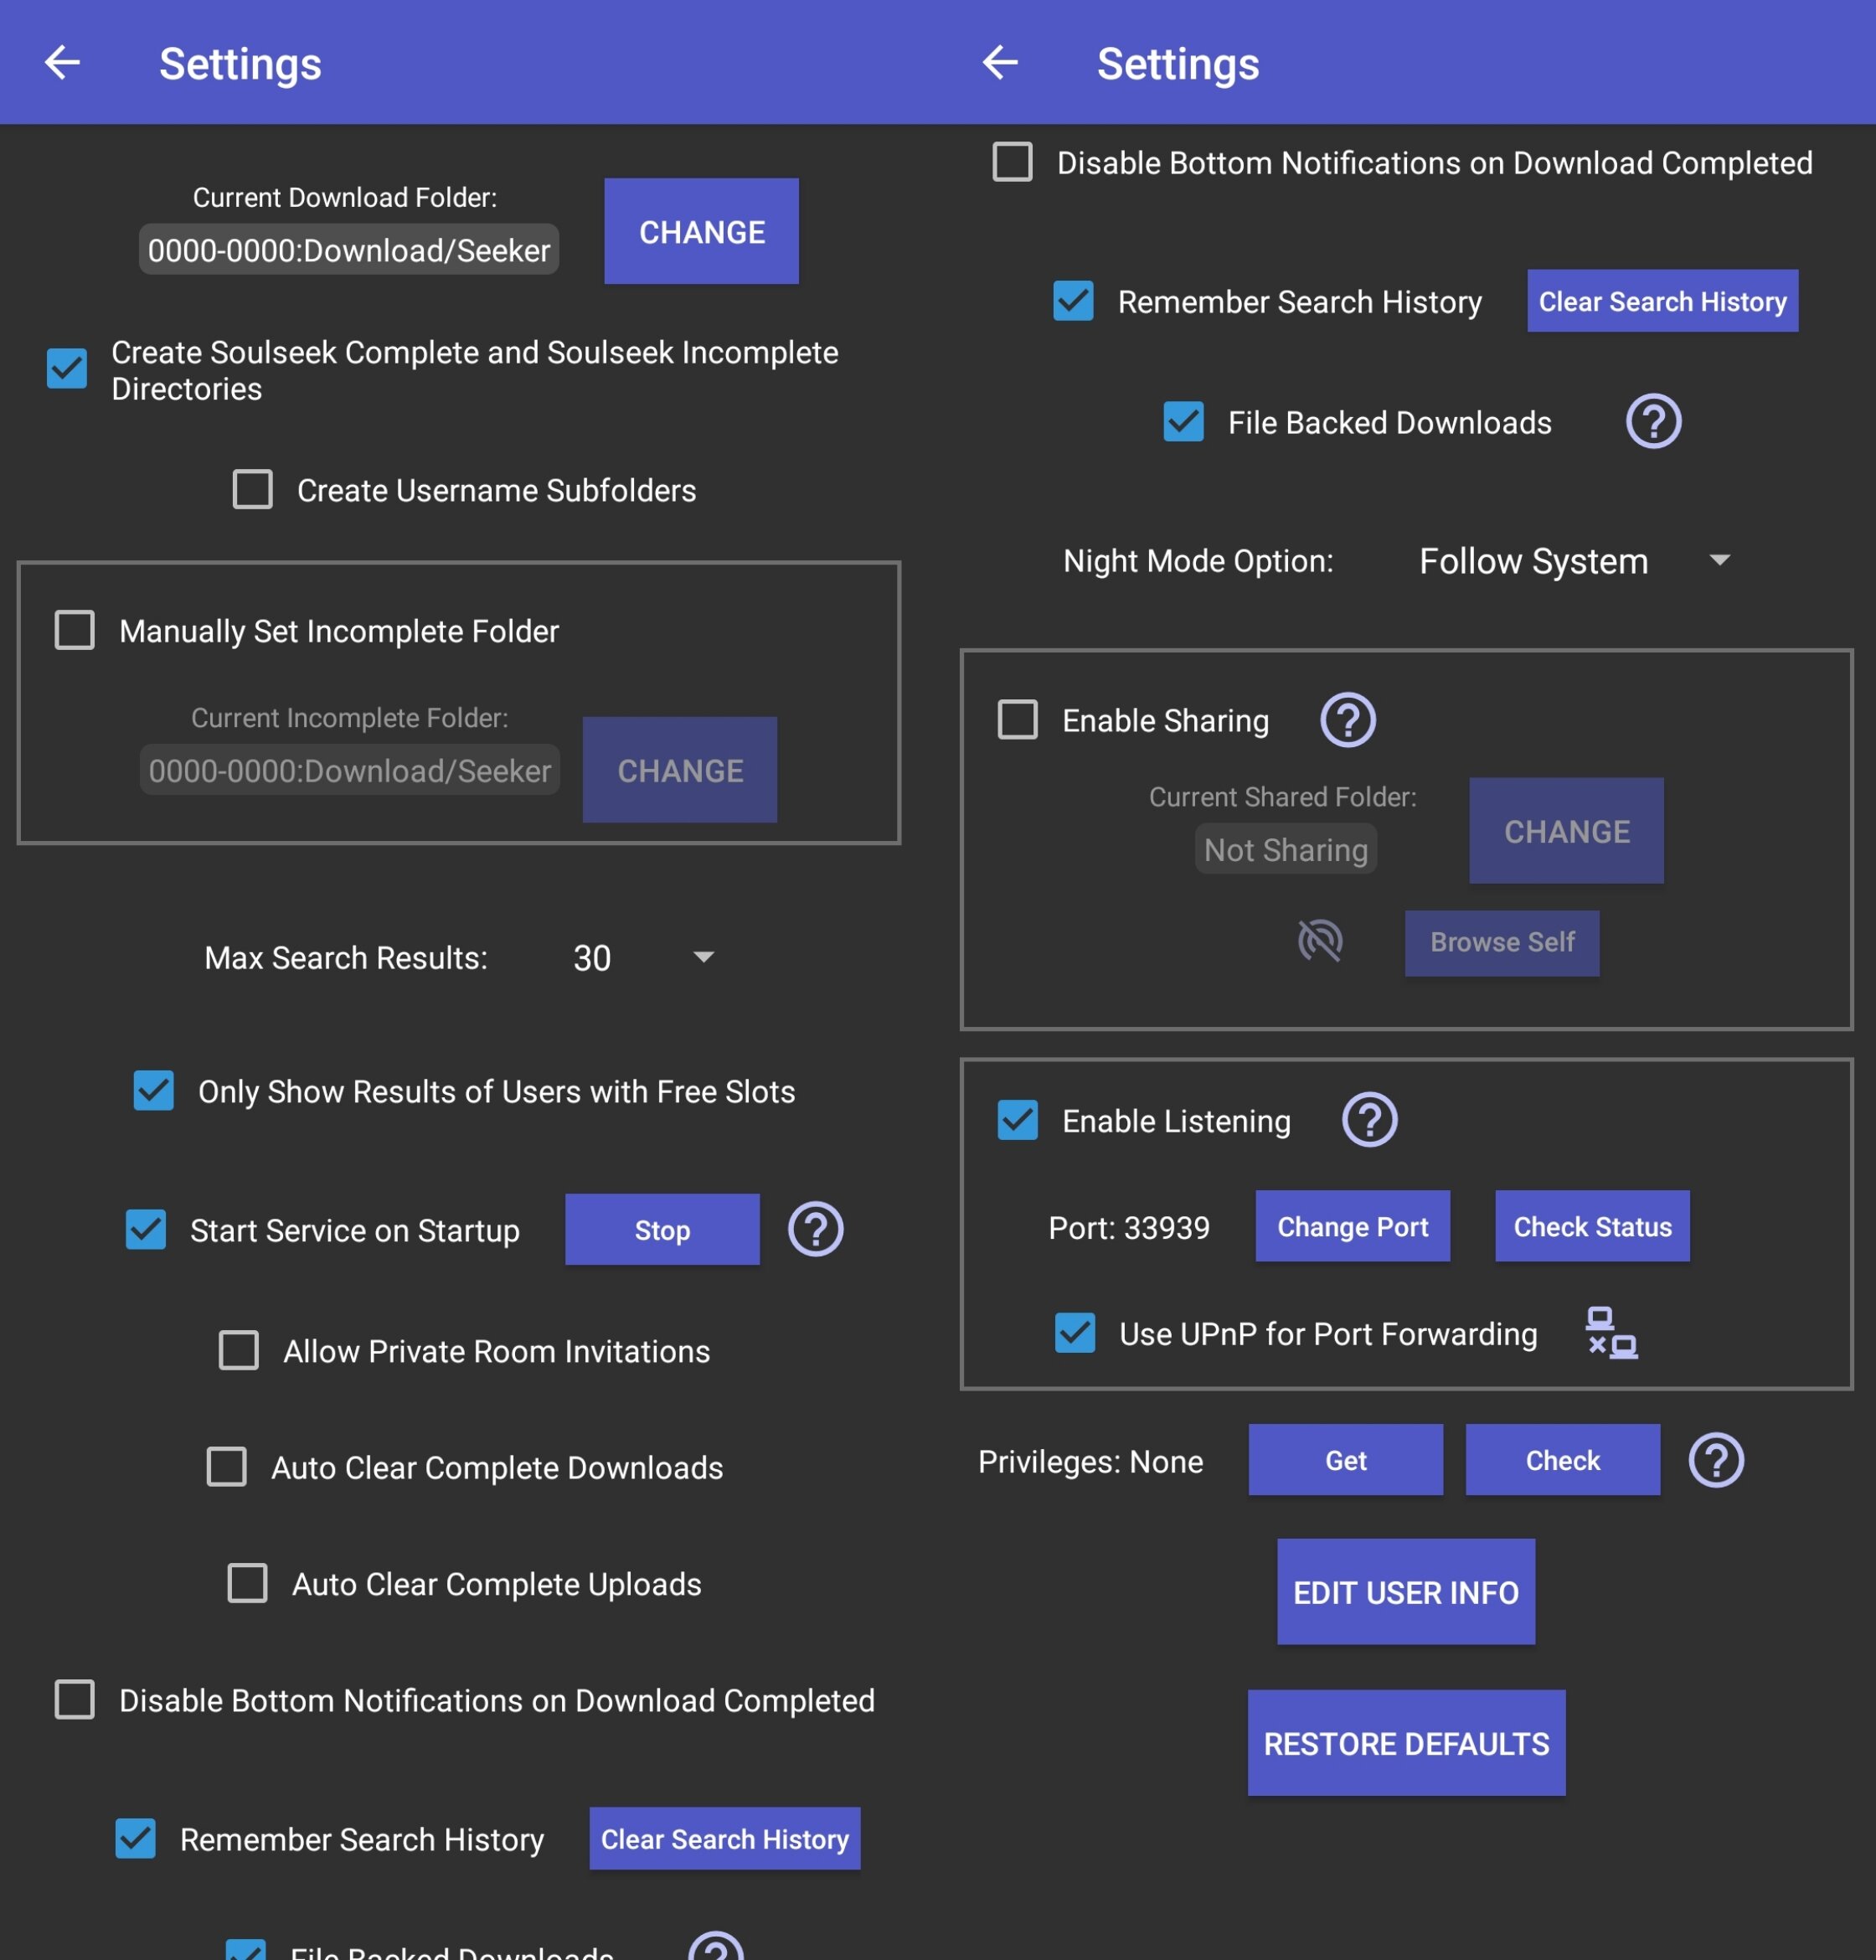Toggle Disable Bottom Notifications checkbox in right panel

pos(1013,162)
